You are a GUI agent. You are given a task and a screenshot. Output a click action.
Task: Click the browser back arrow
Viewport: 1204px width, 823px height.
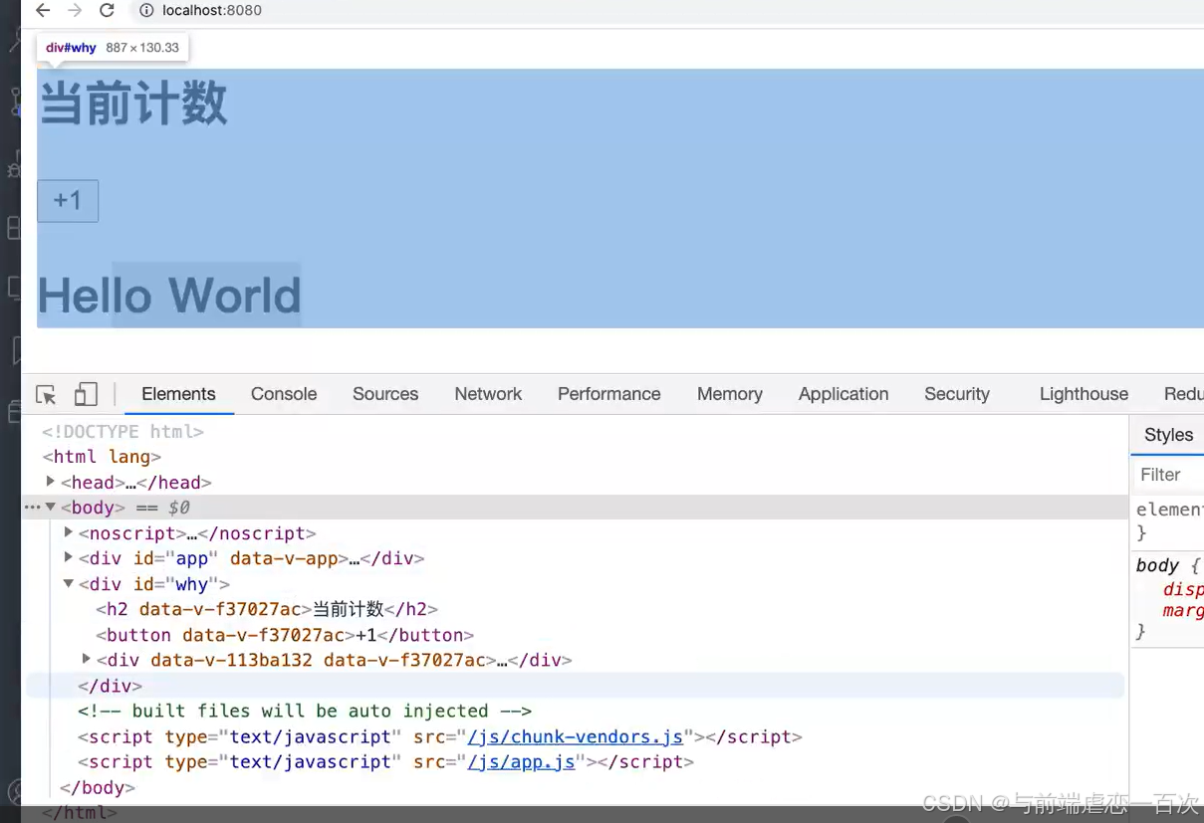[x=42, y=11]
